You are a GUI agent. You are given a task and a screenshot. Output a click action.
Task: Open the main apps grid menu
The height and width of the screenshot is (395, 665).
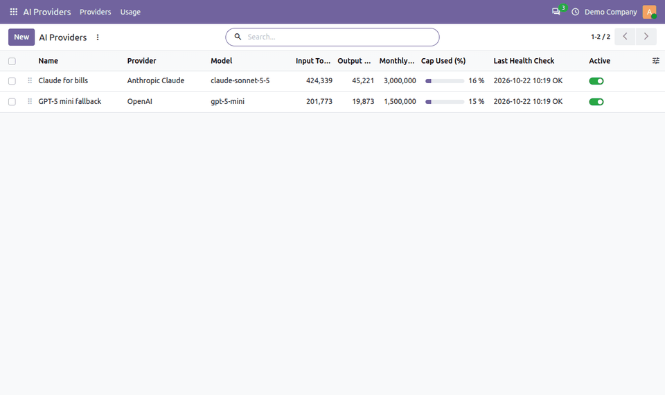pyautogui.click(x=14, y=12)
